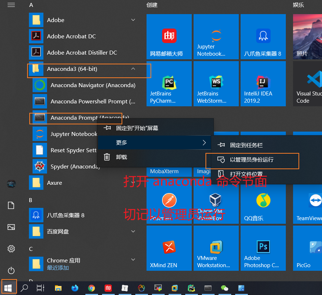Launch JetBrains PyCharm tile
The height and width of the screenshot is (295, 322).
(x=169, y=84)
